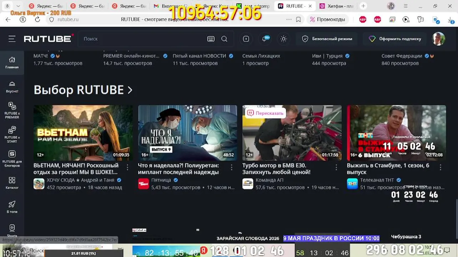Screen dimensions: 458x257
Task: Open the Семья Лихацких channel
Action: pos(261,56)
